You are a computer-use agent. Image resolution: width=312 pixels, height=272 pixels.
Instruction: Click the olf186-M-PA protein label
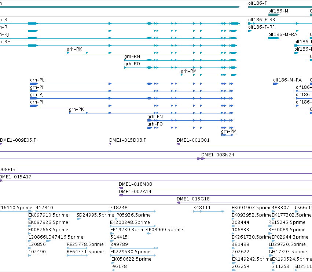pyautogui.click(x=287, y=80)
